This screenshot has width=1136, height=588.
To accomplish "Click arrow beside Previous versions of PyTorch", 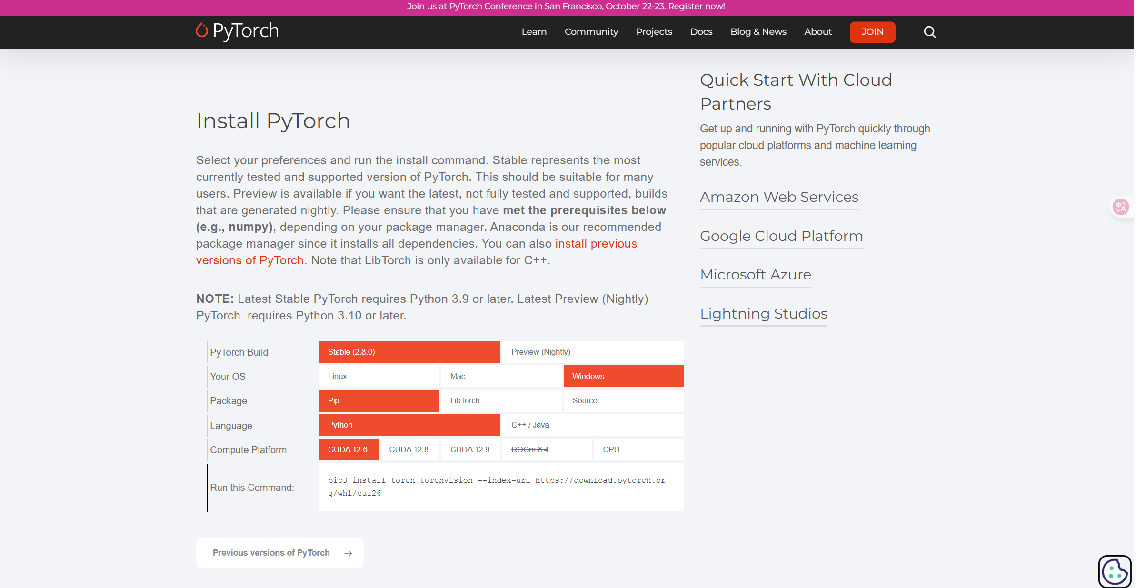I will [x=349, y=553].
